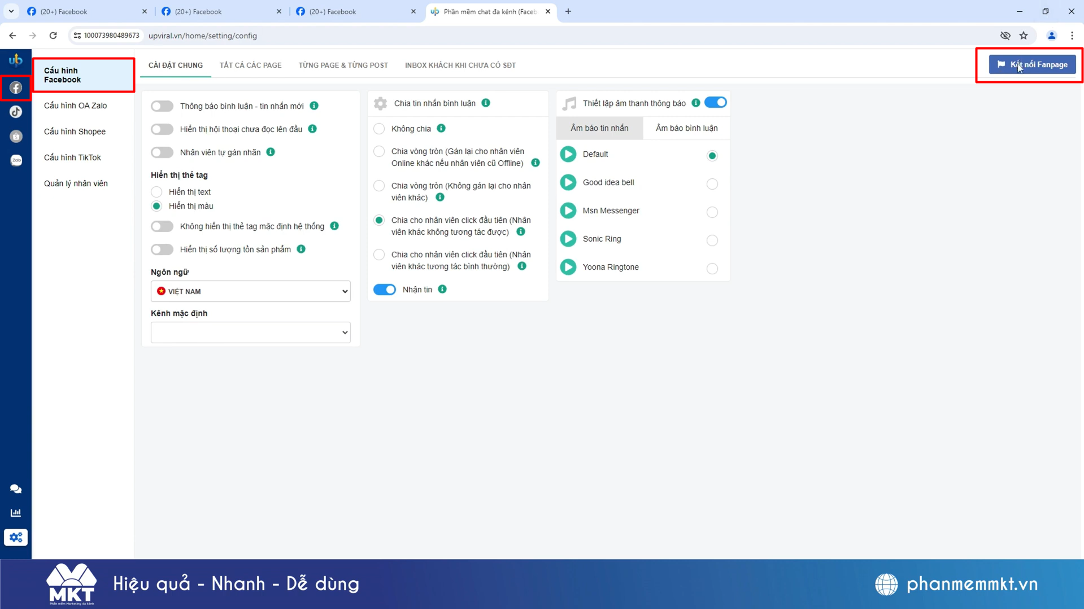Click info icon beside Chia tin nhắn bình luận
The image size is (1084, 609).
click(x=486, y=103)
